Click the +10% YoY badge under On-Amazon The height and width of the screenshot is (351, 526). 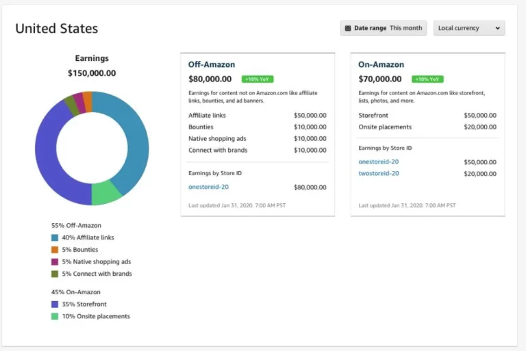(427, 79)
